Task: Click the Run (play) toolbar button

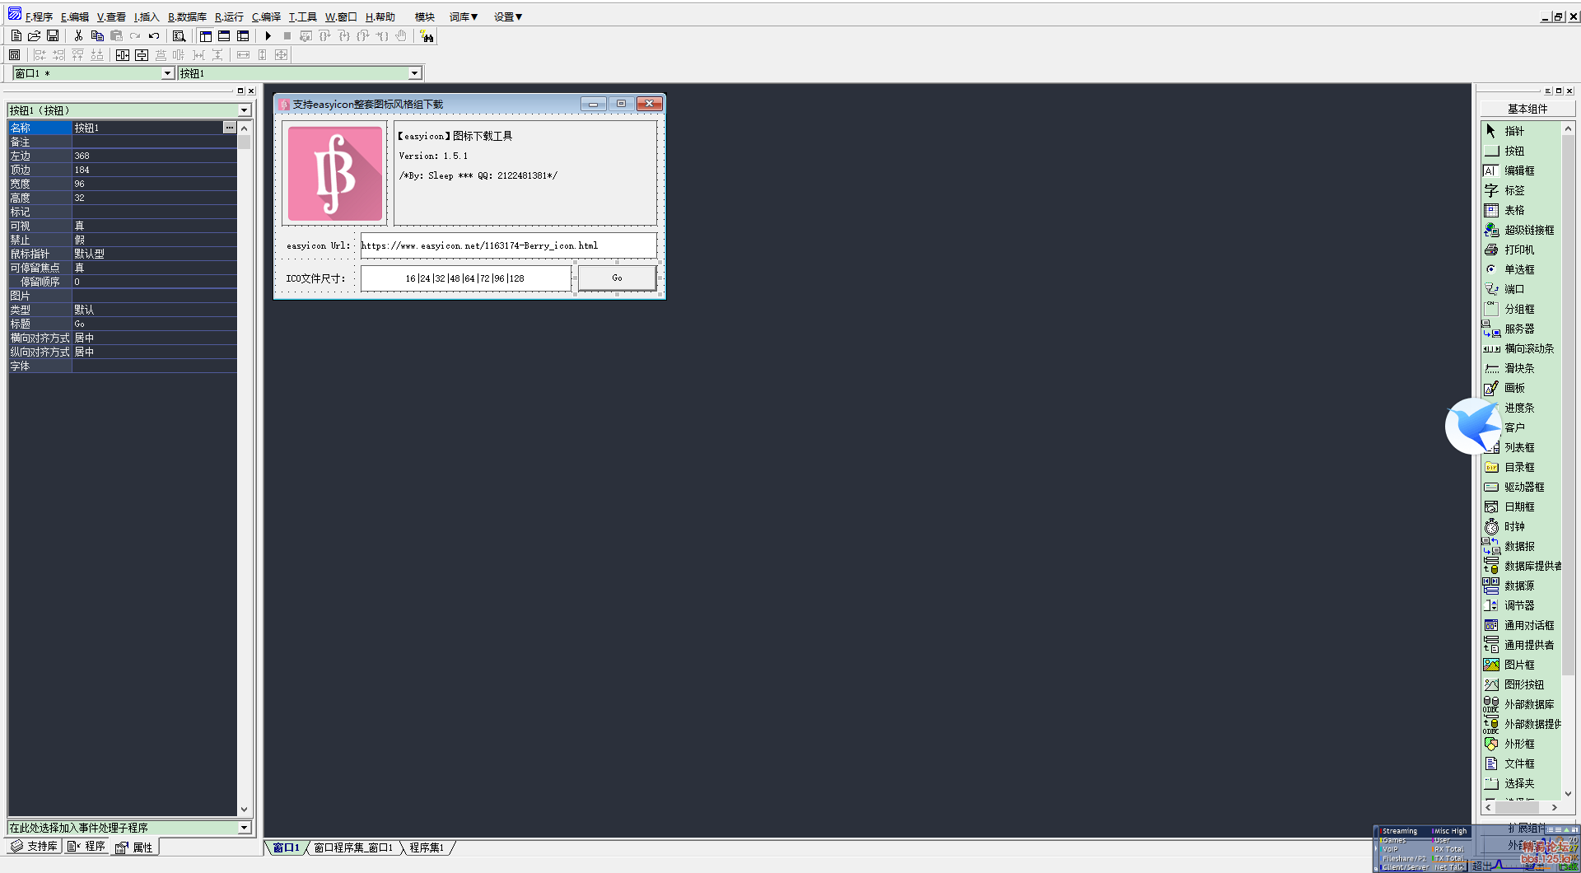Action: (268, 36)
